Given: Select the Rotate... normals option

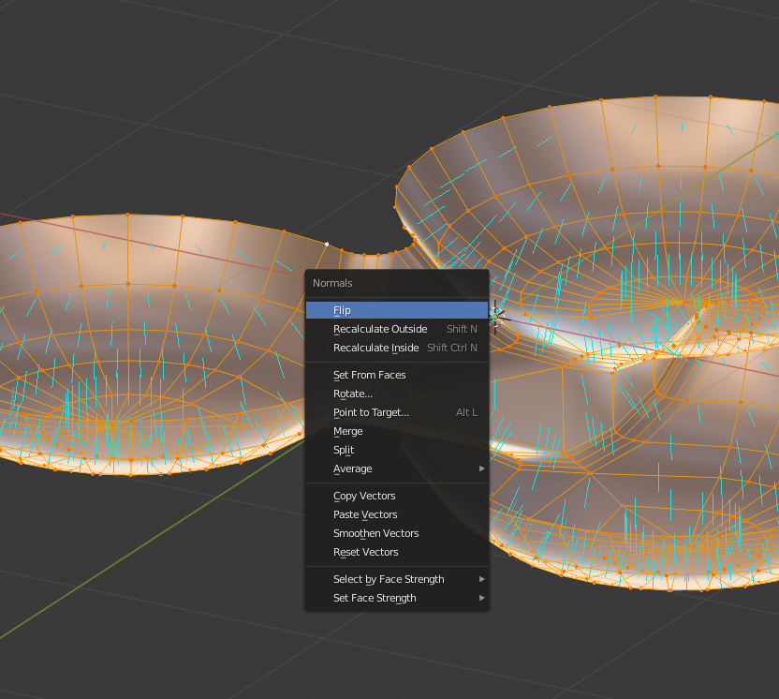Looking at the screenshot, I should coord(352,394).
